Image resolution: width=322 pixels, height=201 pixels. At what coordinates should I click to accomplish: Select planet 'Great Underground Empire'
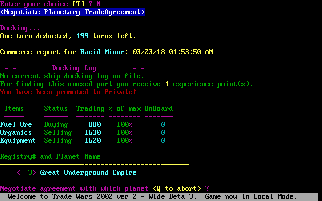tap(89, 173)
